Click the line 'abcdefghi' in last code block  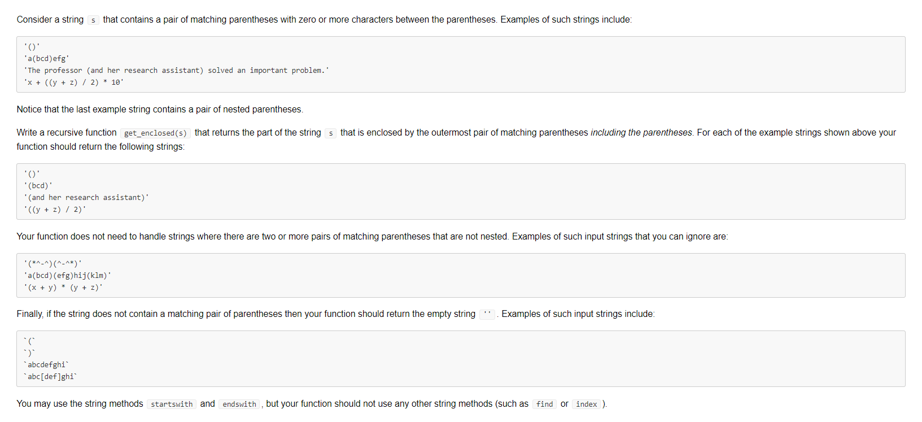[46, 364]
